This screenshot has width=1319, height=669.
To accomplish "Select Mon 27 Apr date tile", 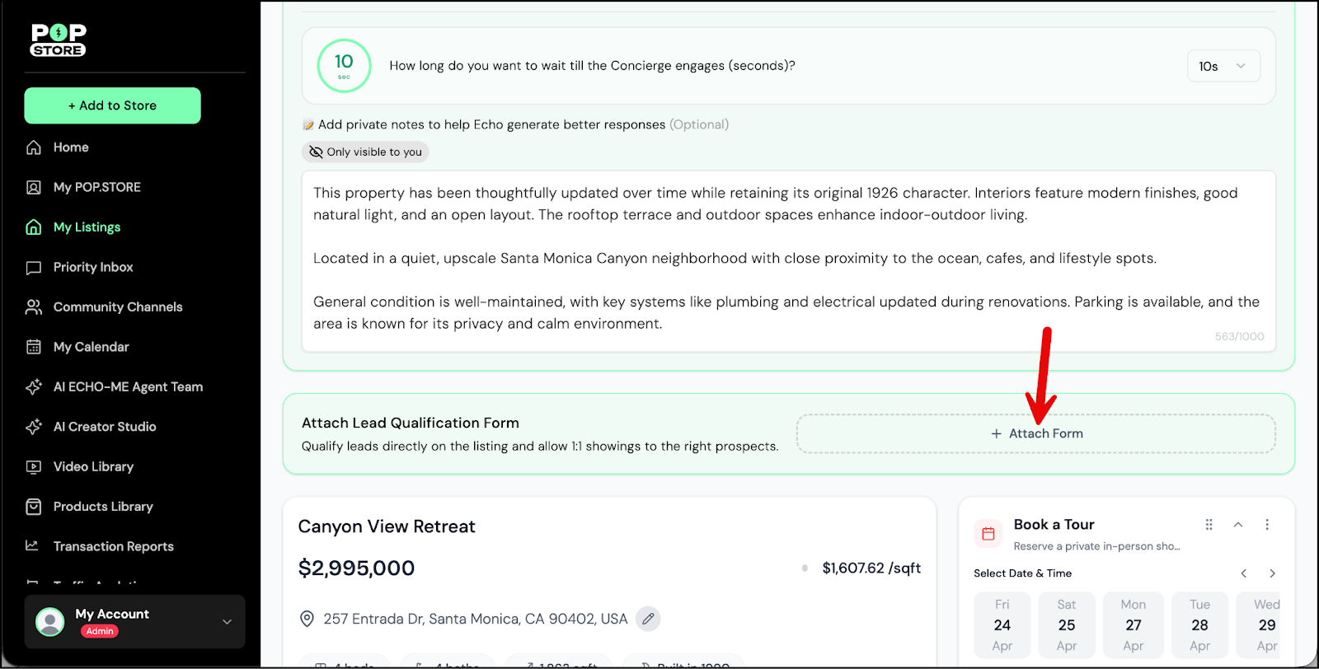I will point(1133,625).
